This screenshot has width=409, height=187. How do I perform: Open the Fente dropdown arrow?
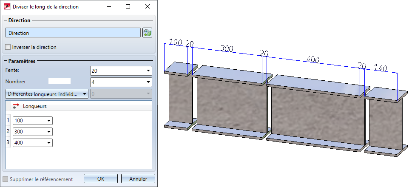pyautogui.click(x=148, y=71)
